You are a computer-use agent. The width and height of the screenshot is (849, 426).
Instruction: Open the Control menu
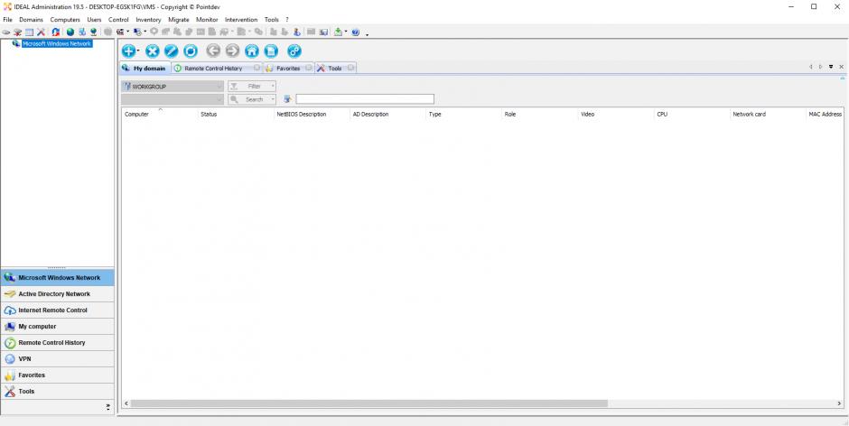tap(118, 20)
